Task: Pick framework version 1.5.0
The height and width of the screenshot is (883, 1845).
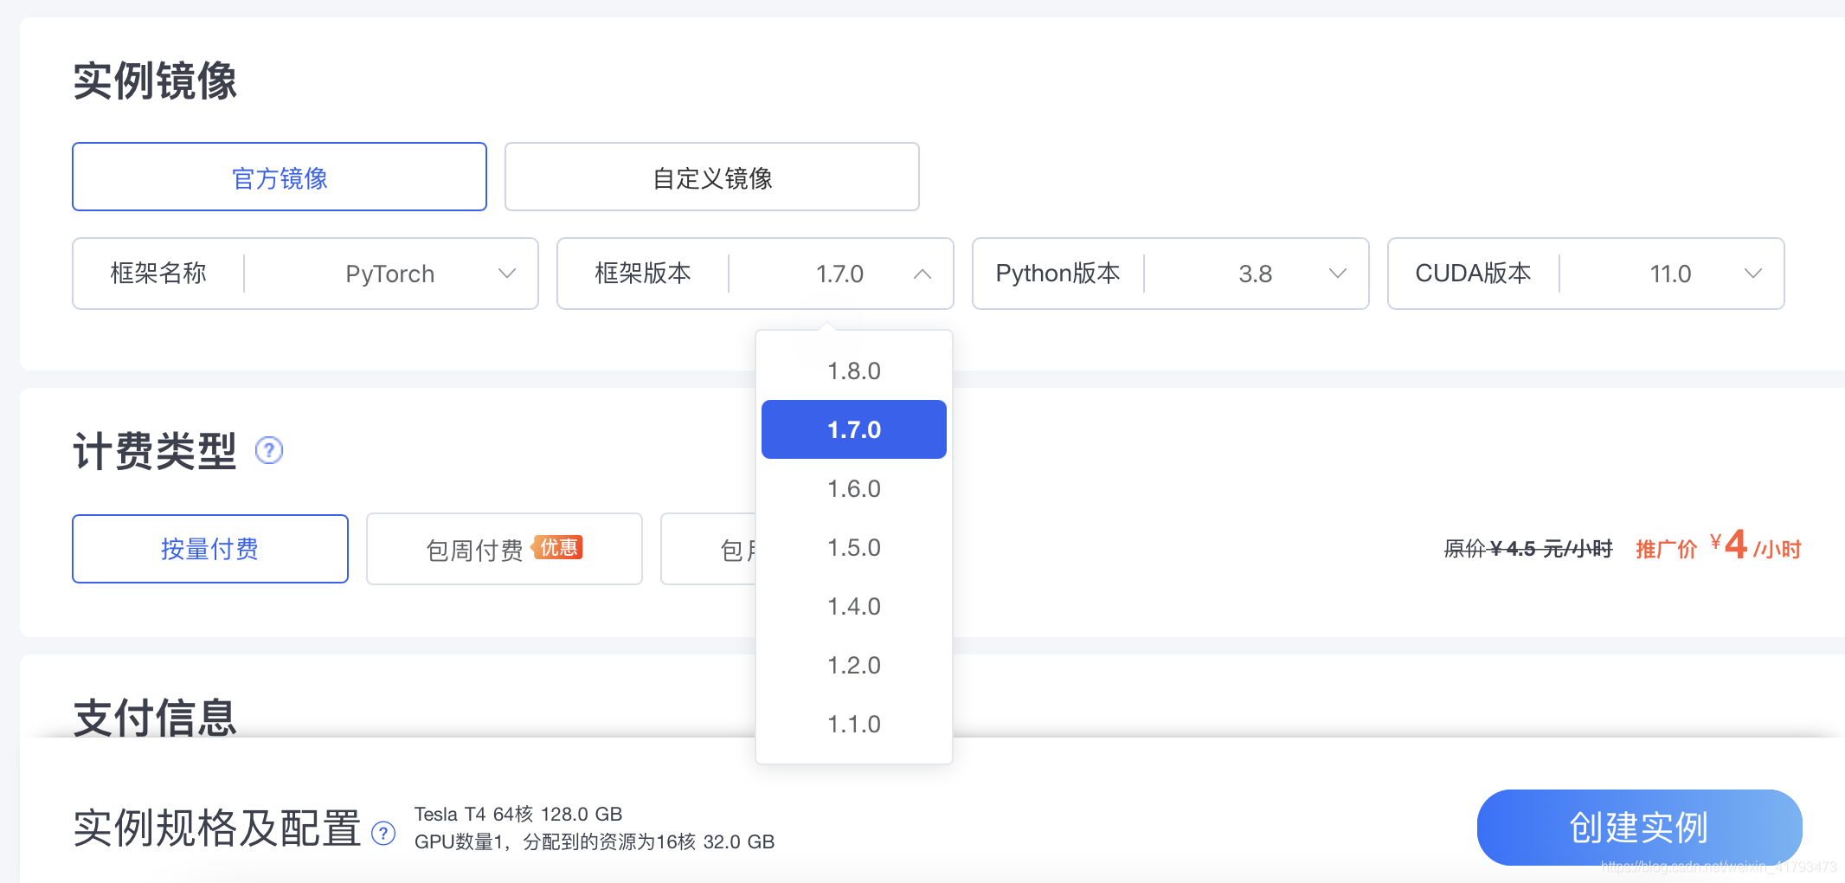Action: click(x=854, y=547)
